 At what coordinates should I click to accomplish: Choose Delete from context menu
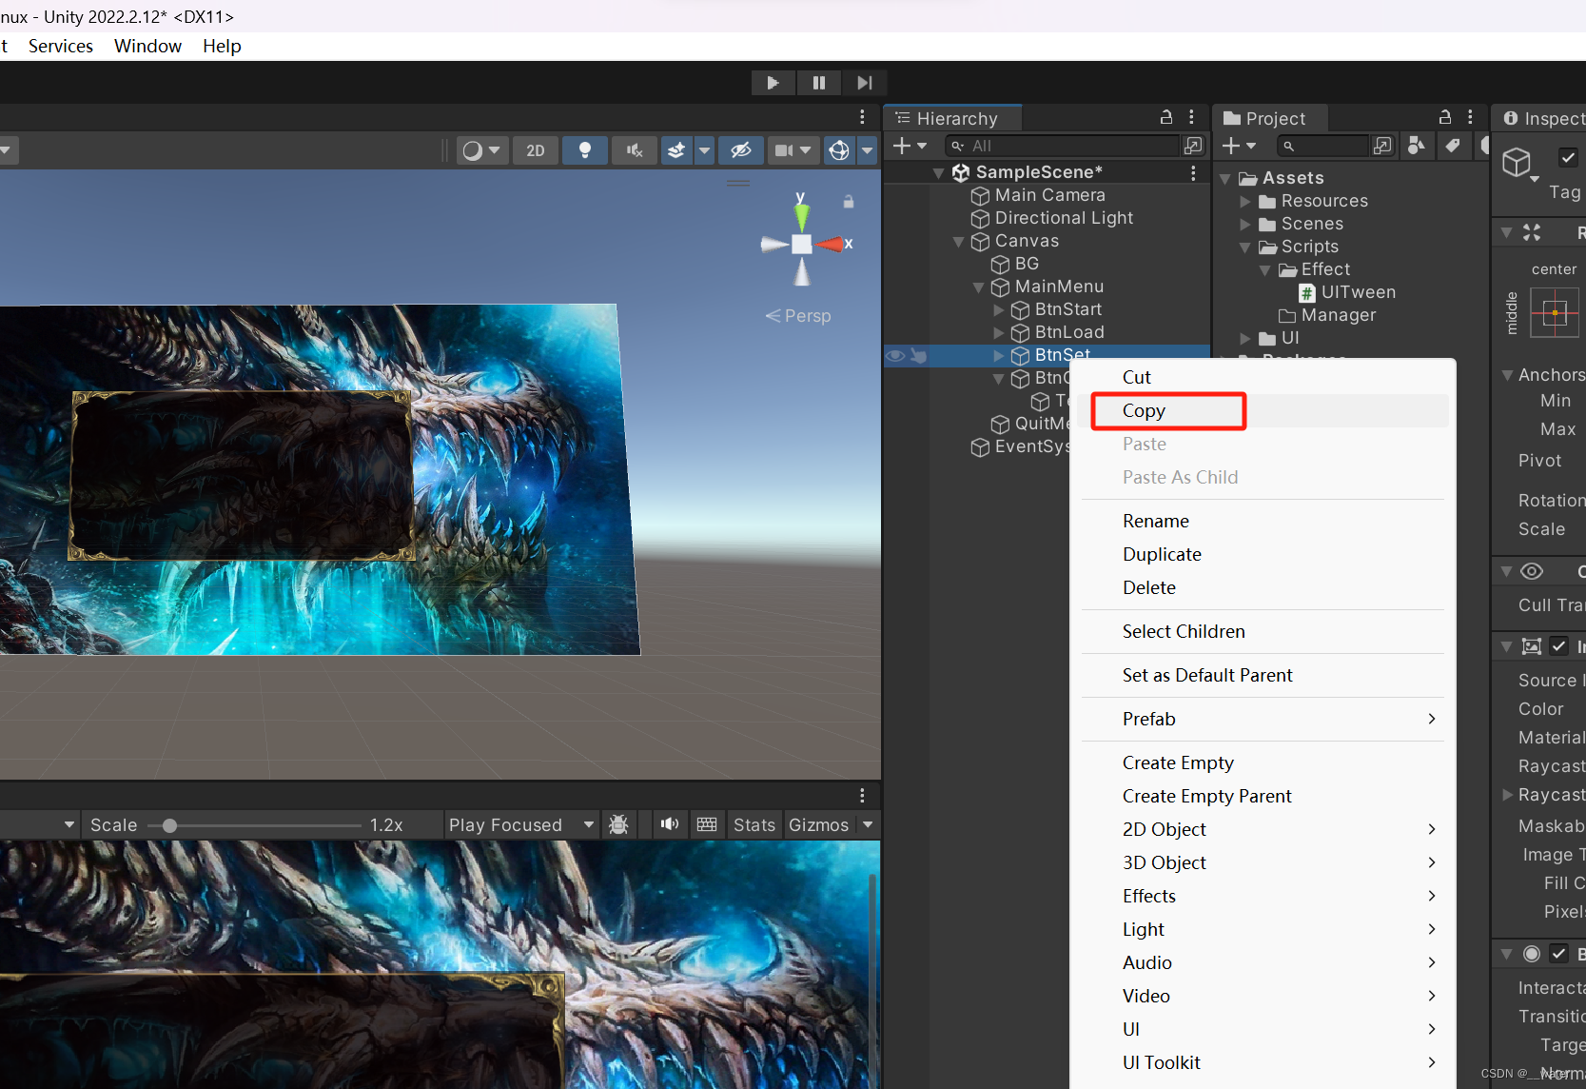pos(1149,587)
